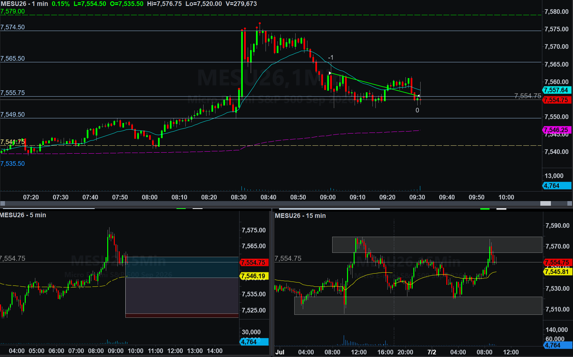The width and height of the screenshot is (573, 357).
Task: Select the 7,565.50 level label
Action: pos(13,58)
